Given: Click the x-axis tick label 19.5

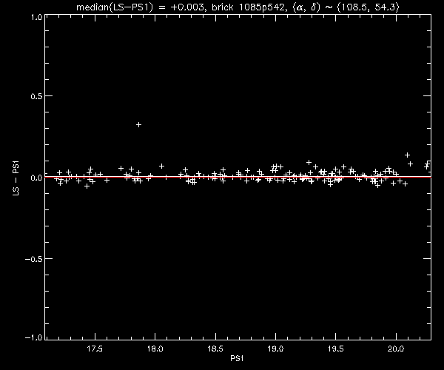Looking at the screenshot, I should point(335,349).
